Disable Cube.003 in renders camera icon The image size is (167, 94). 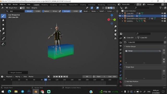pyautogui.click(x=165, y=13)
